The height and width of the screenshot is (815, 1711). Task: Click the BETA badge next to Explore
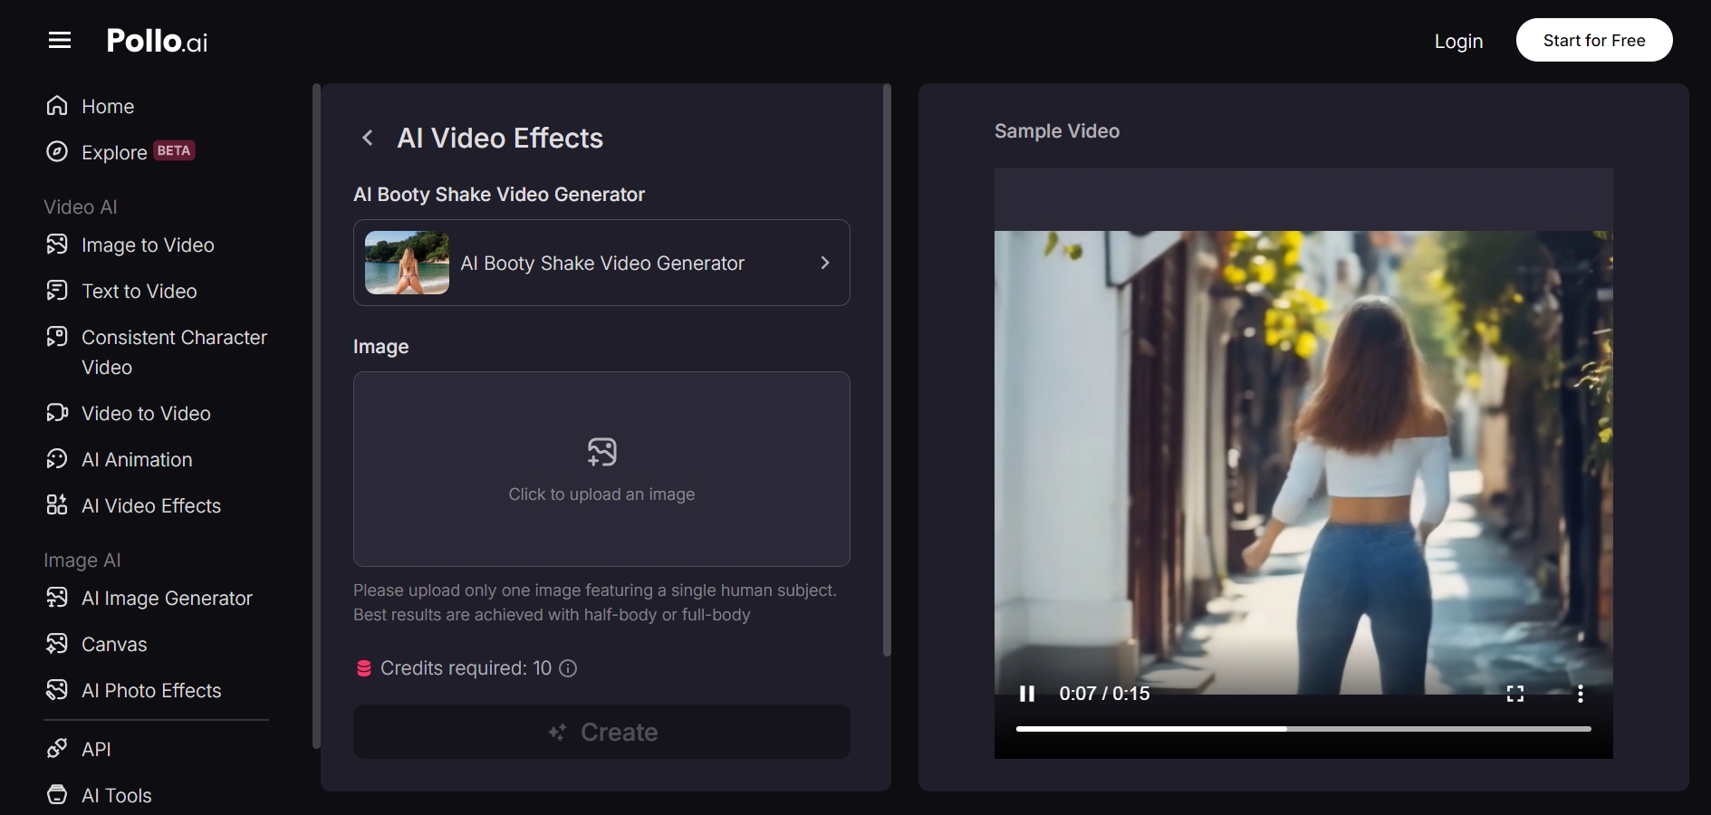pos(174,150)
